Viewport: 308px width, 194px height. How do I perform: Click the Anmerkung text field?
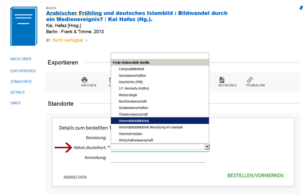coord(158,159)
